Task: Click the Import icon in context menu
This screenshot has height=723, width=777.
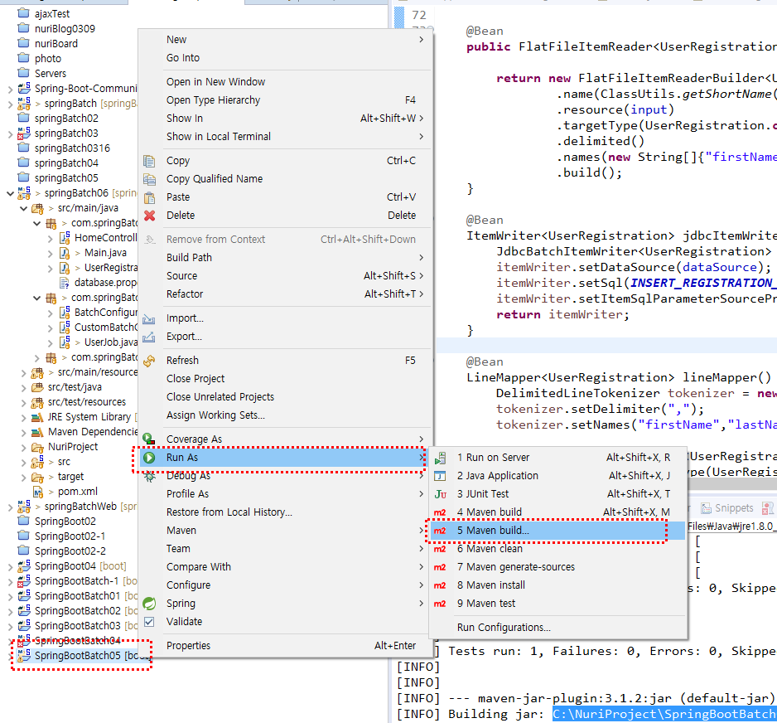Action: click(x=149, y=318)
